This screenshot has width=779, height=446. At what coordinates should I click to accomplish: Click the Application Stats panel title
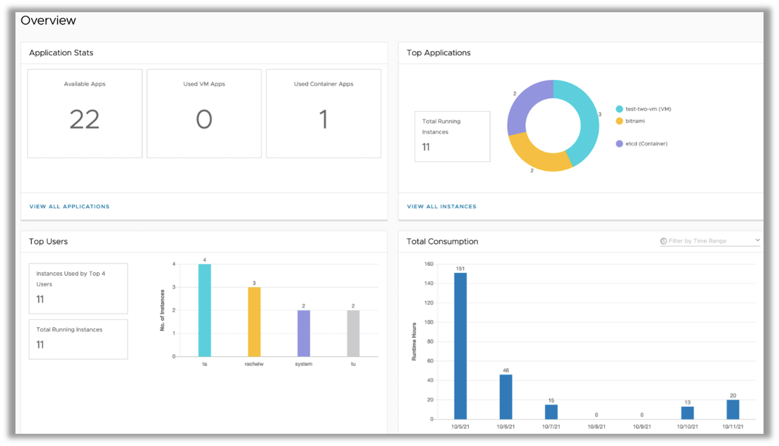point(61,53)
